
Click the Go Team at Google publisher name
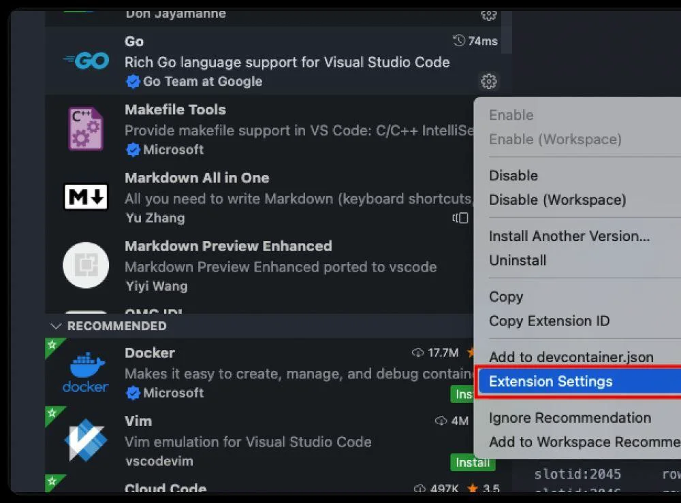point(202,82)
